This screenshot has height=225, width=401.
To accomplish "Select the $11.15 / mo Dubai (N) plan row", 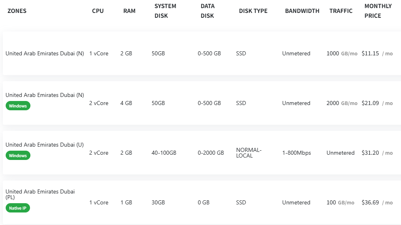I will (202, 53).
